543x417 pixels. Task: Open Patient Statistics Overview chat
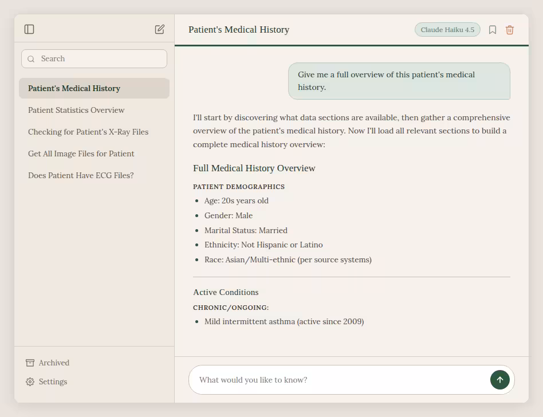[x=94, y=110]
